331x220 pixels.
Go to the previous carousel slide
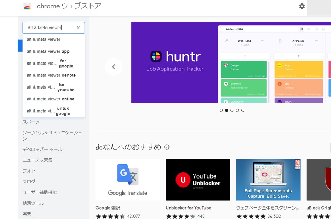click(x=113, y=67)
